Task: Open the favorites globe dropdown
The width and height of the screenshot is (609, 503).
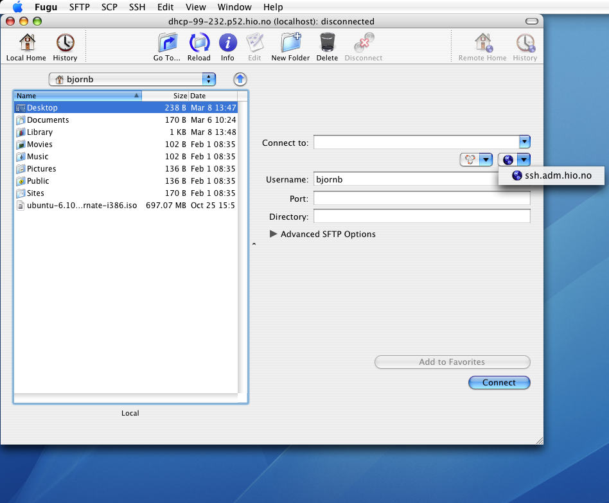Action: 514,160
